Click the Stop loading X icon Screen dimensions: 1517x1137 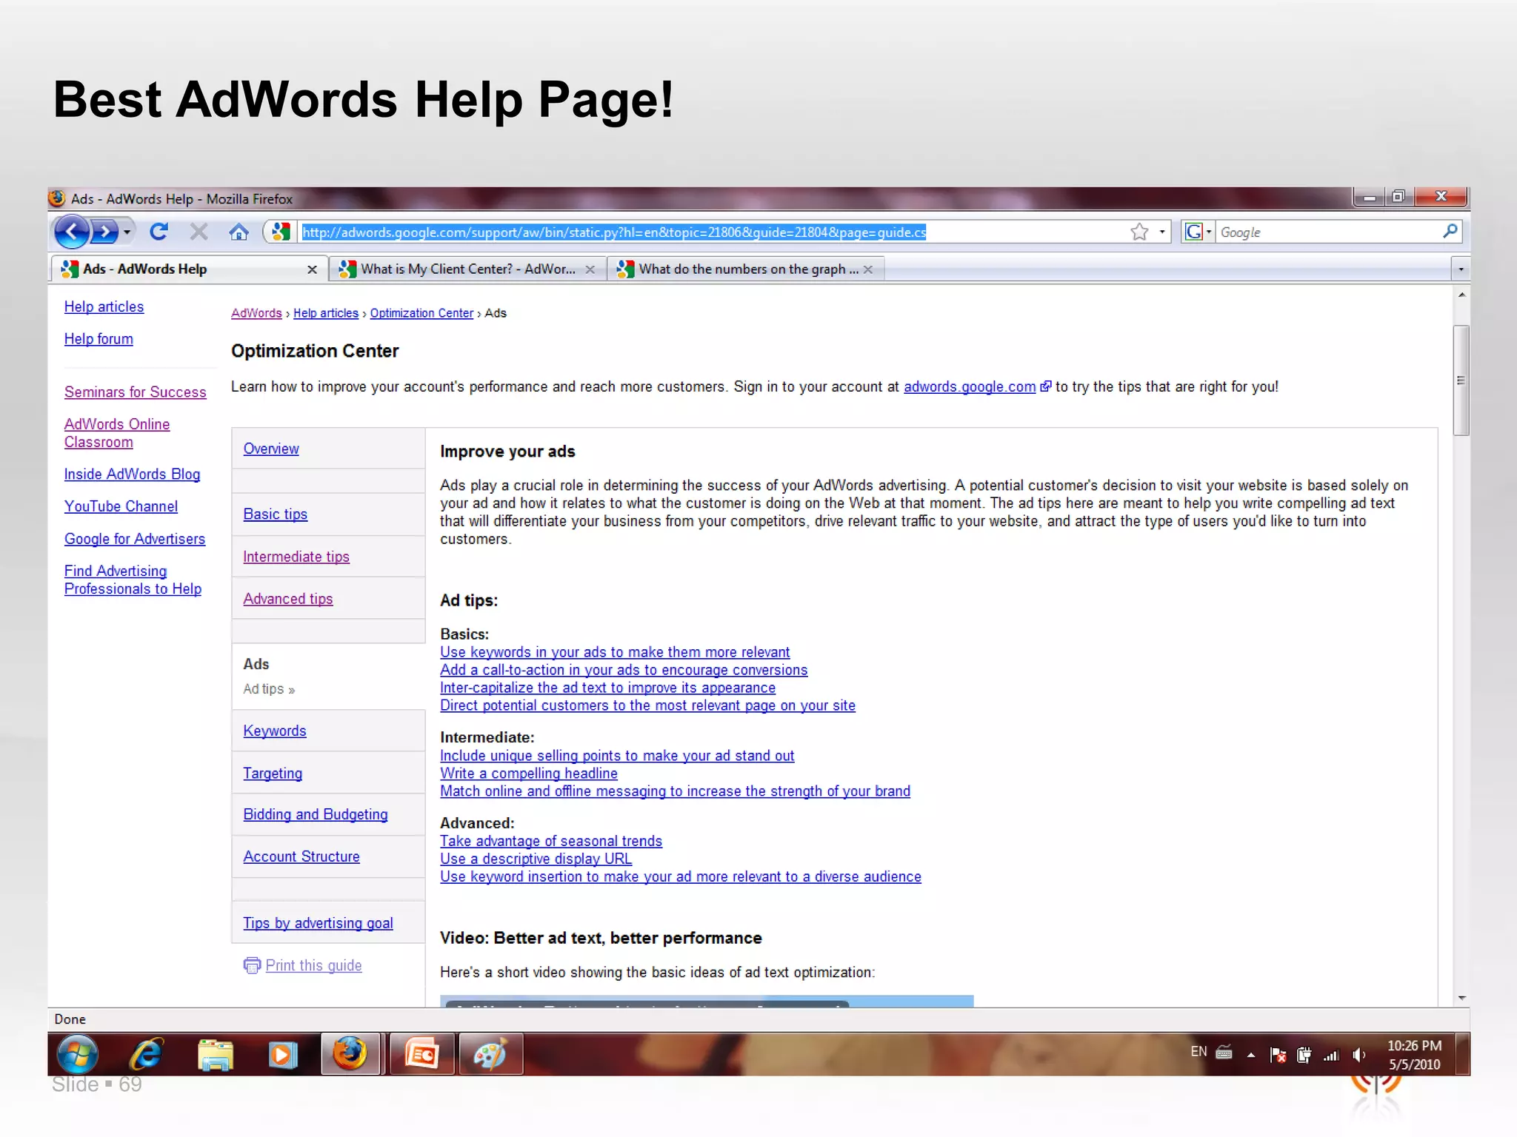coord(199,232)
